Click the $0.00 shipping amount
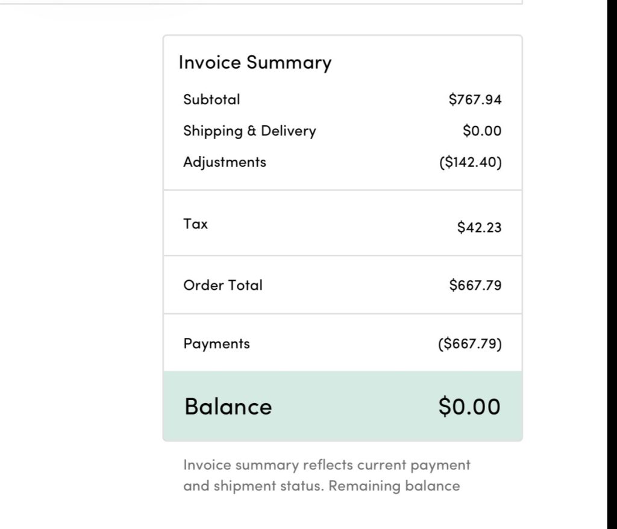 (x=482, y=131)
